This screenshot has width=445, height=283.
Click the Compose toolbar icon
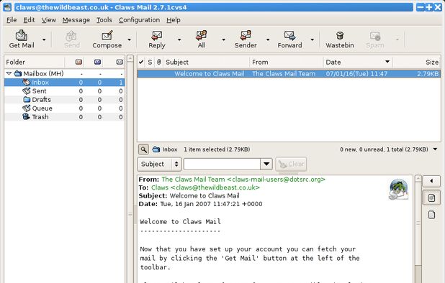coord(107,39)
